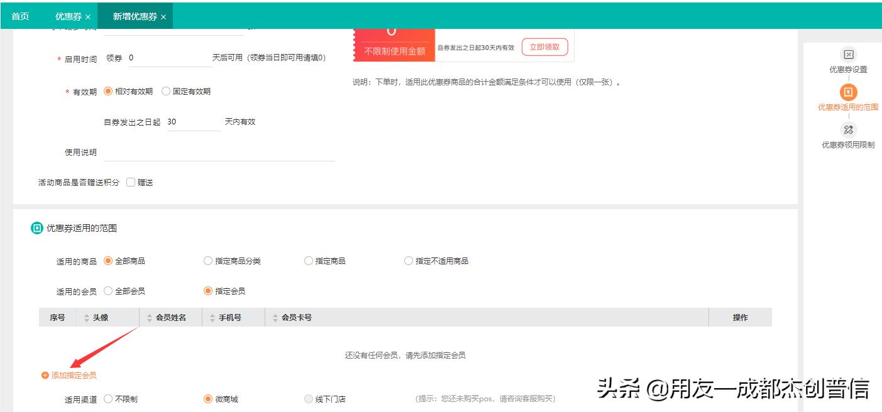Switch to the 首页 tab
Viewport: 882px width, 412px height.
point(19,16)
